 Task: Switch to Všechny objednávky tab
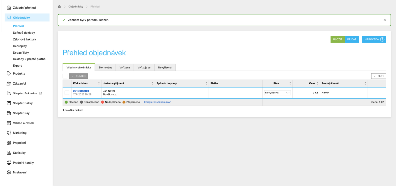pyautogui.click(x=79, y=67)
